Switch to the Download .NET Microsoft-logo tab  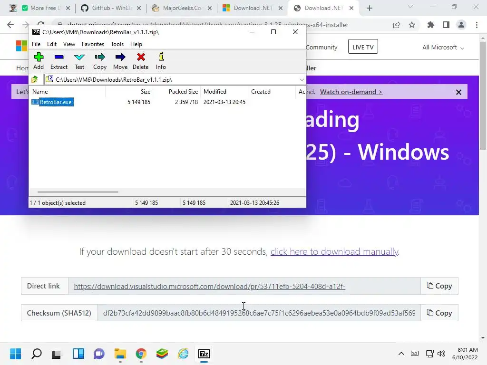[x=253, y=8]
